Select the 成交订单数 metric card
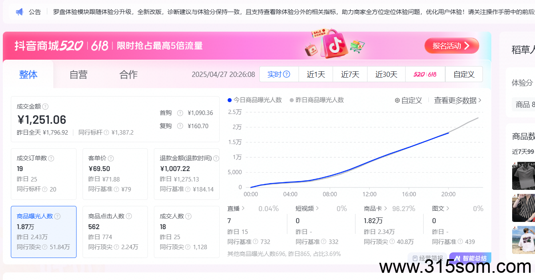 [44, 174]
